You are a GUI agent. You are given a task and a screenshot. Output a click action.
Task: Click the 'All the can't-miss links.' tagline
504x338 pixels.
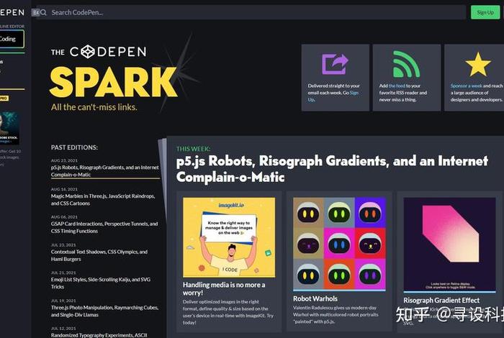tap(94, 107)
